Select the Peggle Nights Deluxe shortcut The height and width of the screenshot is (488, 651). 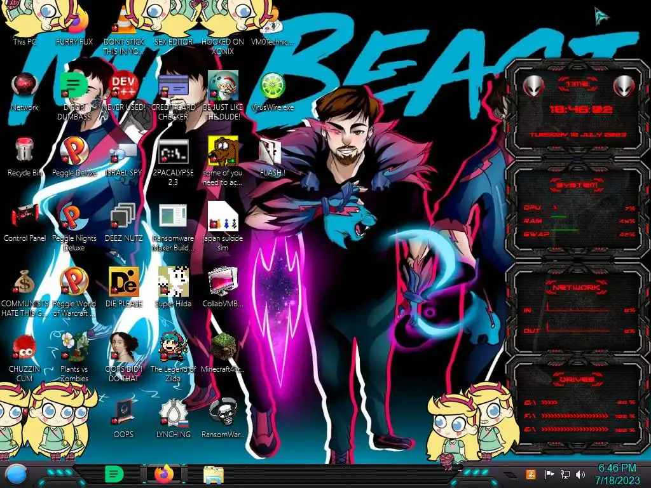pyautogui.click(x=74, y=227)
